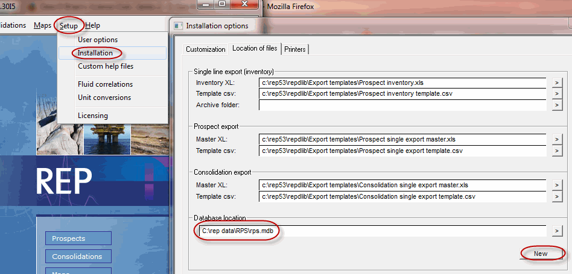Edit the inventory Template csv path field
Image resolution: width=572 pixels, height=274 pixels.
402,93
